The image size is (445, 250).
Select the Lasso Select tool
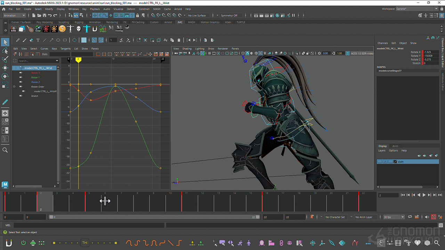(5, 51)
